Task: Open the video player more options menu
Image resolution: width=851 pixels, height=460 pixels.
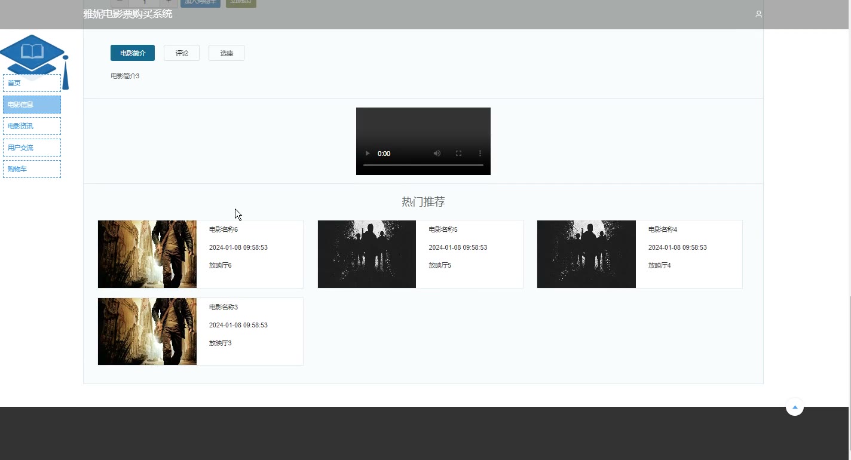Action: pos(480,154)
